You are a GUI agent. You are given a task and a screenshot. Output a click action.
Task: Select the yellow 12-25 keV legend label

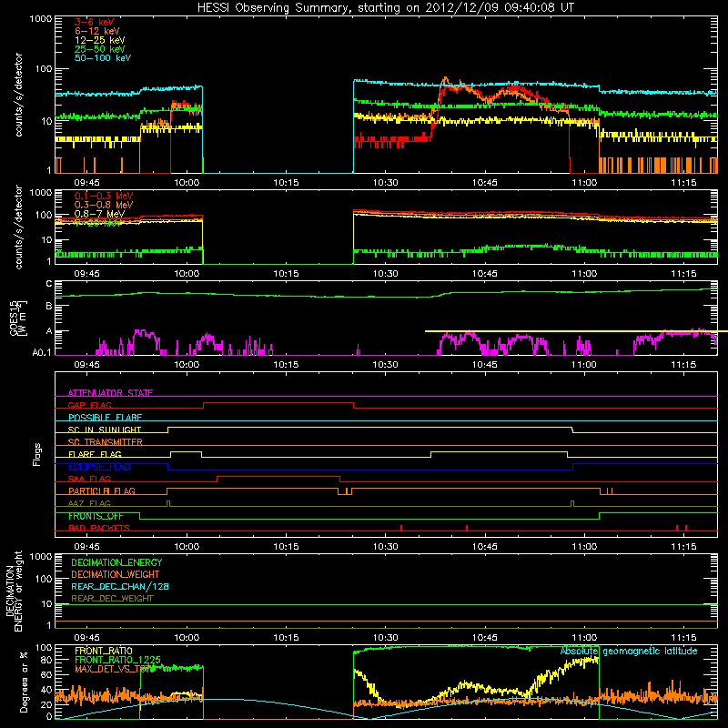pos(99,40)
